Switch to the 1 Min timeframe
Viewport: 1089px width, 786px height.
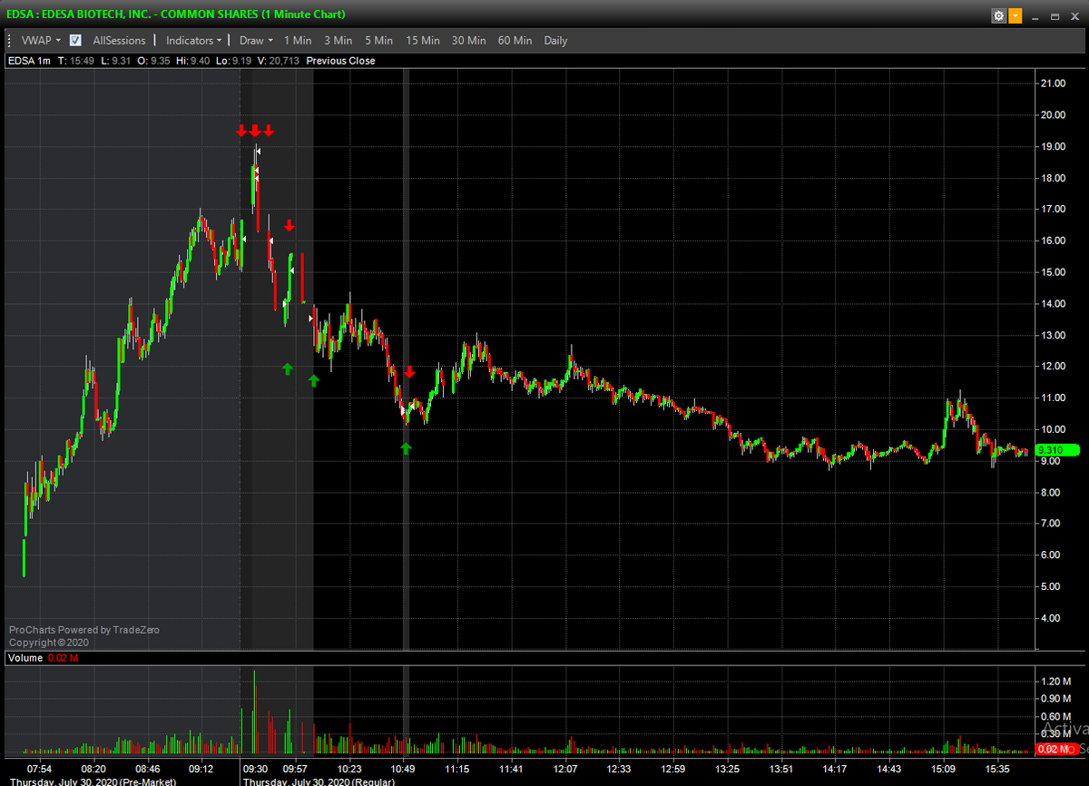[x=298, y=40]
